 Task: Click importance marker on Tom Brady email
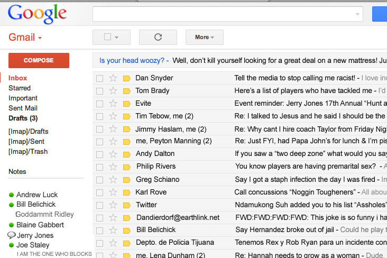point(126,91)
